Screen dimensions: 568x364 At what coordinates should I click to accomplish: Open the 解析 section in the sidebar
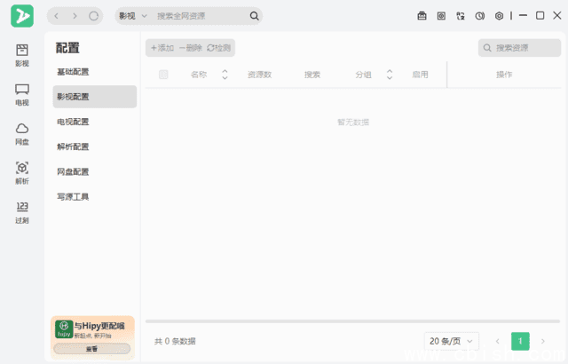pyautogui.click(x=22, y=172)
